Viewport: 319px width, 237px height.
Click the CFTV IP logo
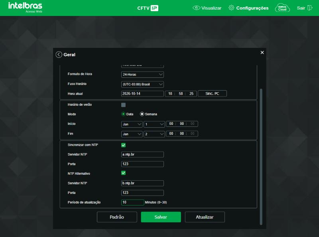pyautogui.click(x=148, y=8)
